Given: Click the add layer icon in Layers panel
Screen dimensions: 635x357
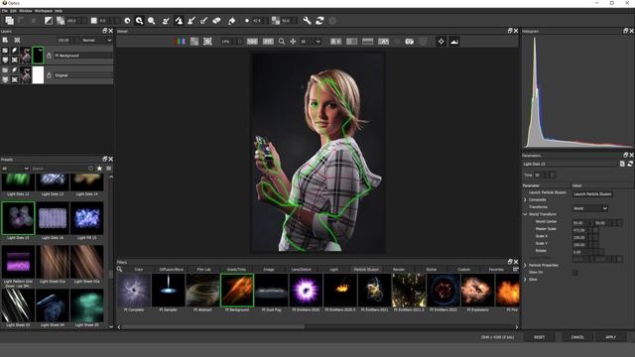Looking at the screenshot, I should [5, 40].
